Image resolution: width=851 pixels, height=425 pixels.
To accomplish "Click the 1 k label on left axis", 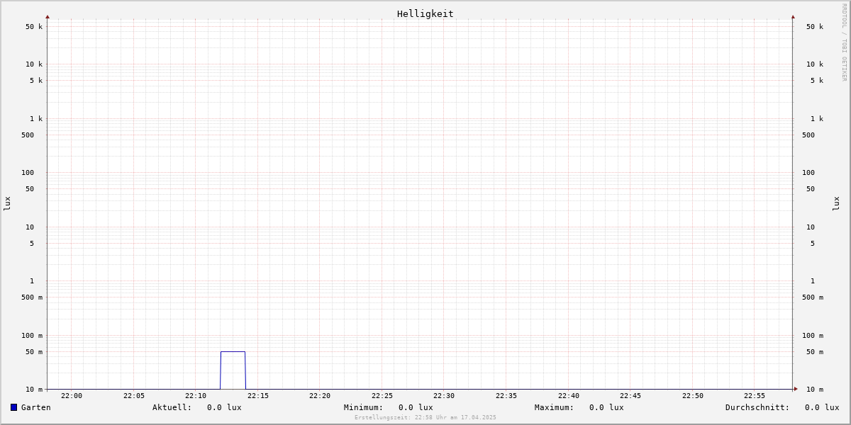I will click(36, 119).
